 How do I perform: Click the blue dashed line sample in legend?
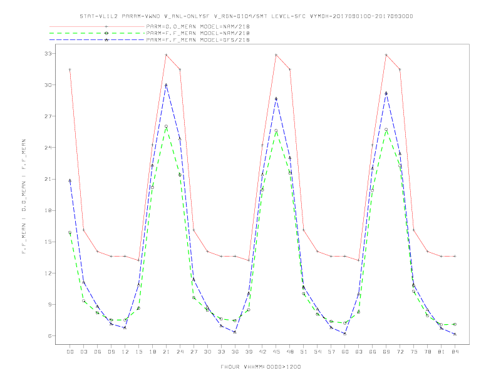(x=97, y=40)
